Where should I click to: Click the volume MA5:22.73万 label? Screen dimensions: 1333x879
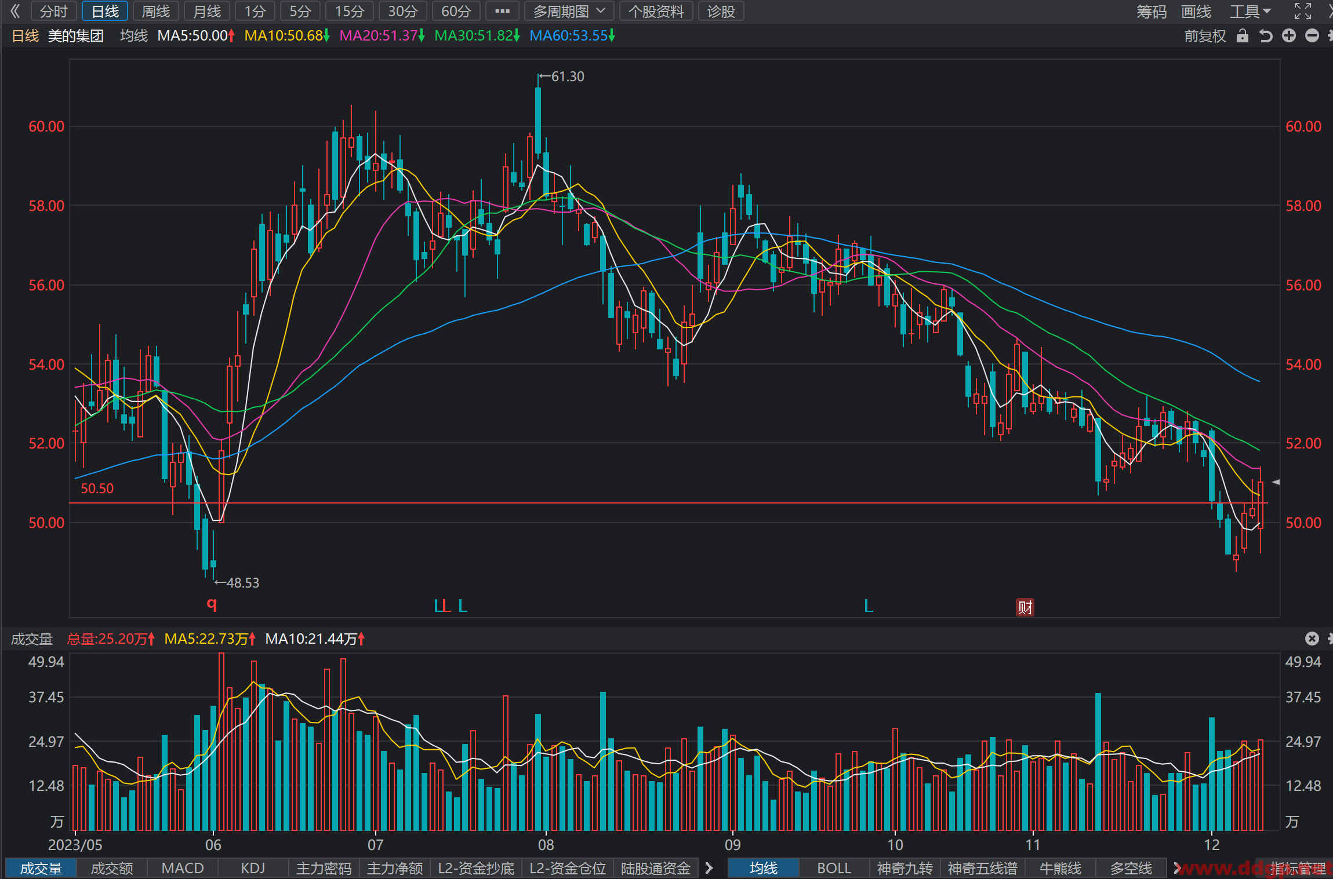[210, 639]
